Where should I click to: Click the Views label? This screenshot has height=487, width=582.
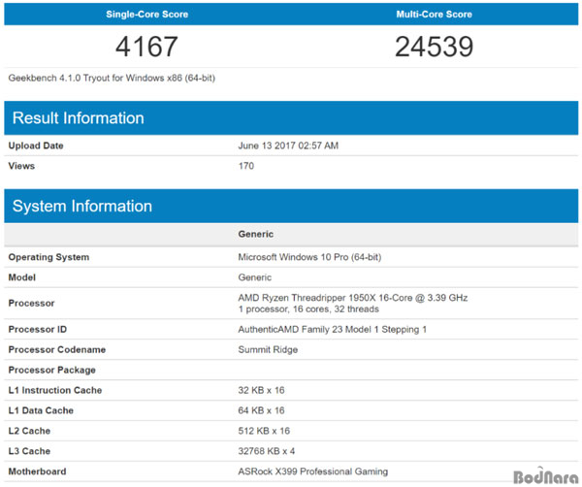coord(21,166)
